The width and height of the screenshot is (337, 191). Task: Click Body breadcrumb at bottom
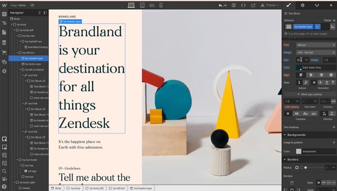pyautogui.click(x=56, y=188)
